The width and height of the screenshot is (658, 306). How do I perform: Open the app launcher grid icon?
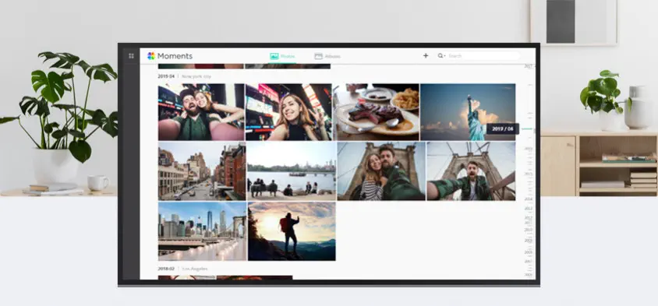pyautogui.click(x=131, y=56)
